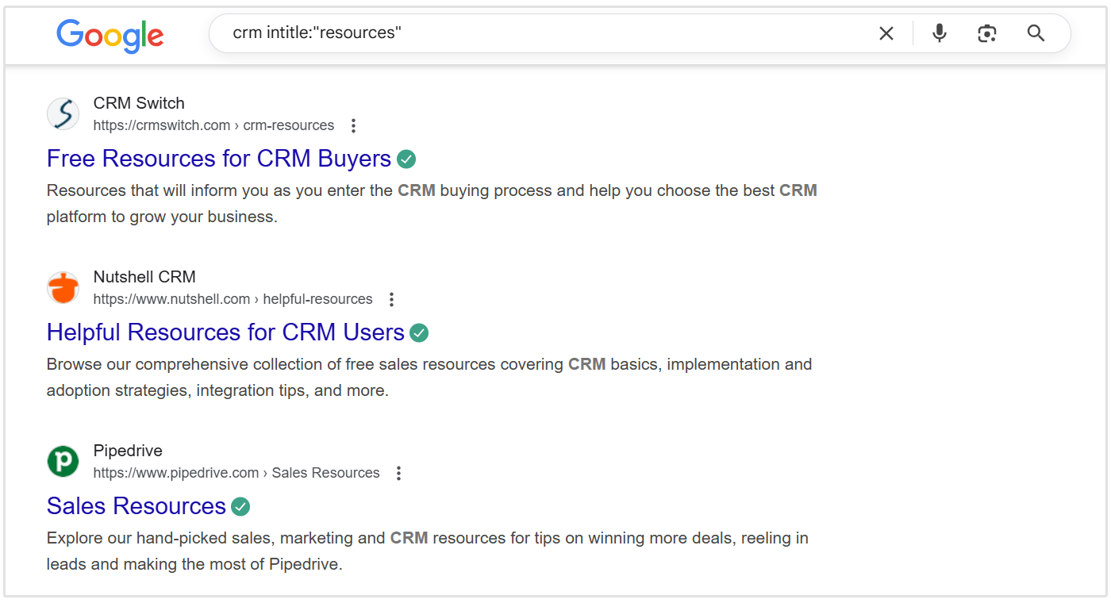Click the Google logo
The image size is (1111, 603).
tap(110, 33)
